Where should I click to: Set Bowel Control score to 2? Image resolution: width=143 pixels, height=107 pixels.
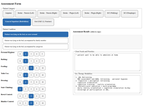26,96
